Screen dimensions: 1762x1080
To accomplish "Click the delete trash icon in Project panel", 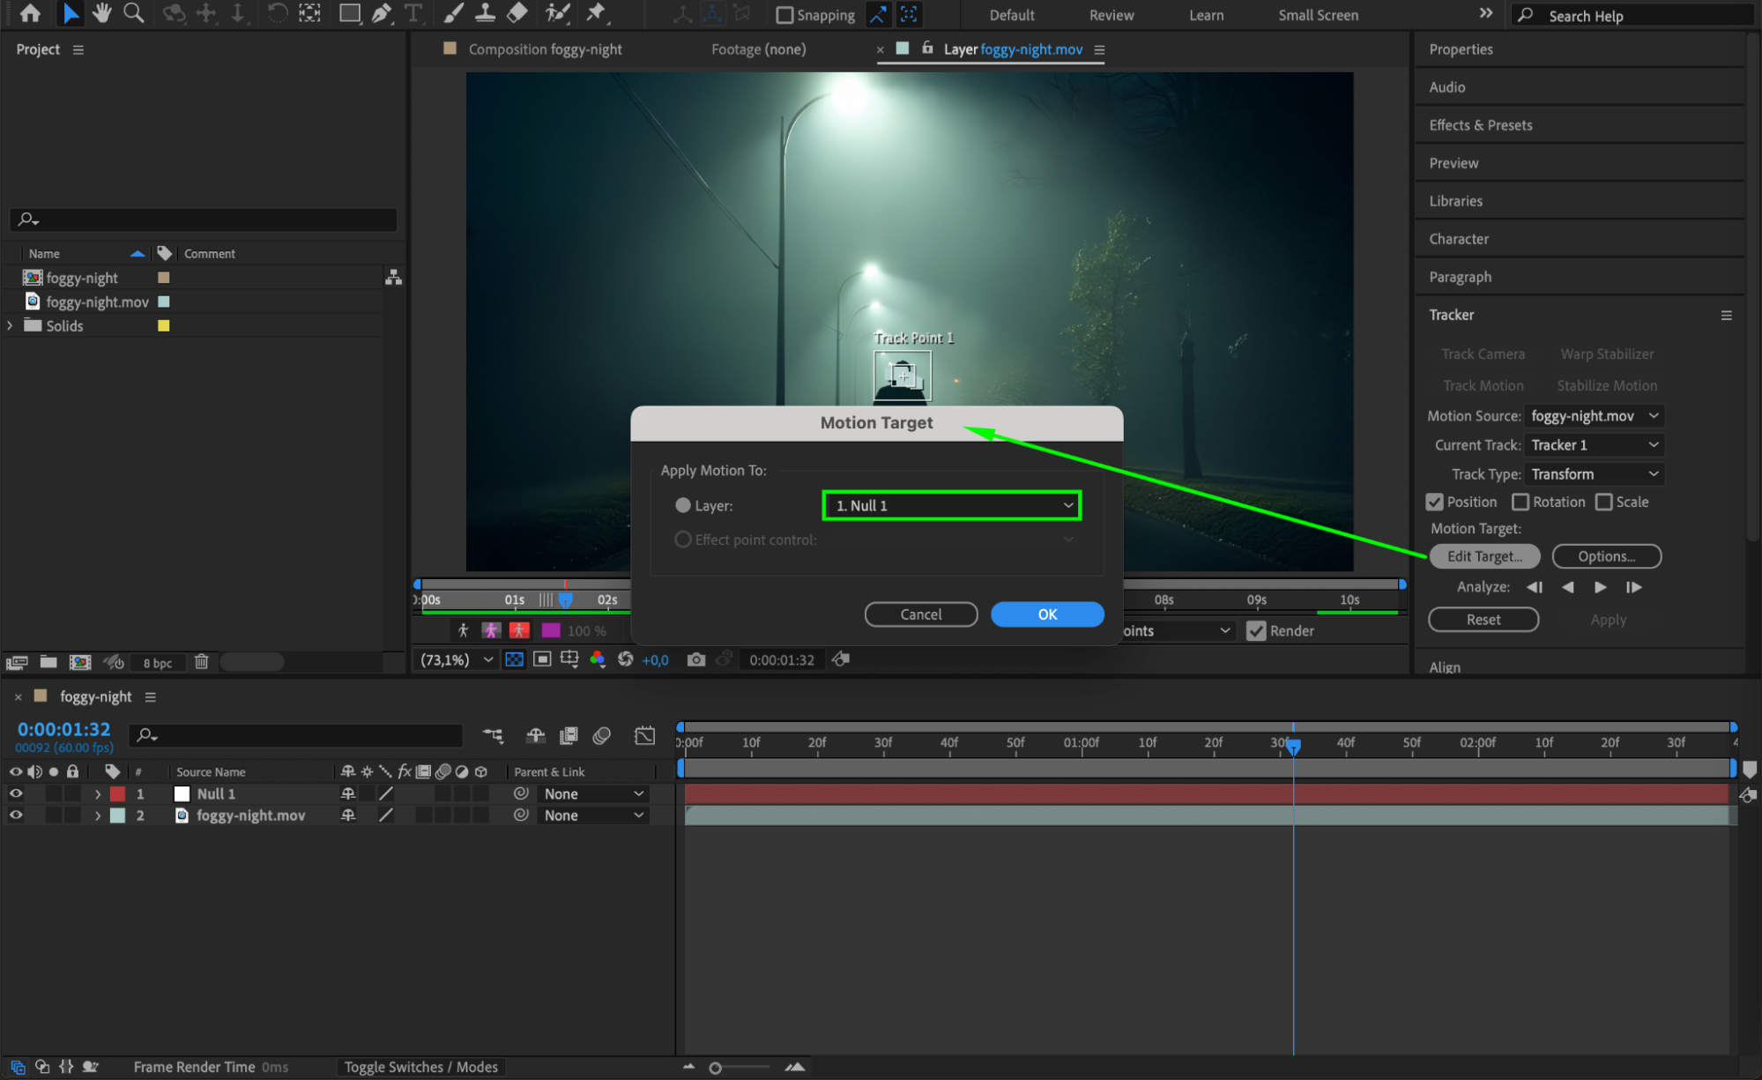I will (x=201, y=661).
